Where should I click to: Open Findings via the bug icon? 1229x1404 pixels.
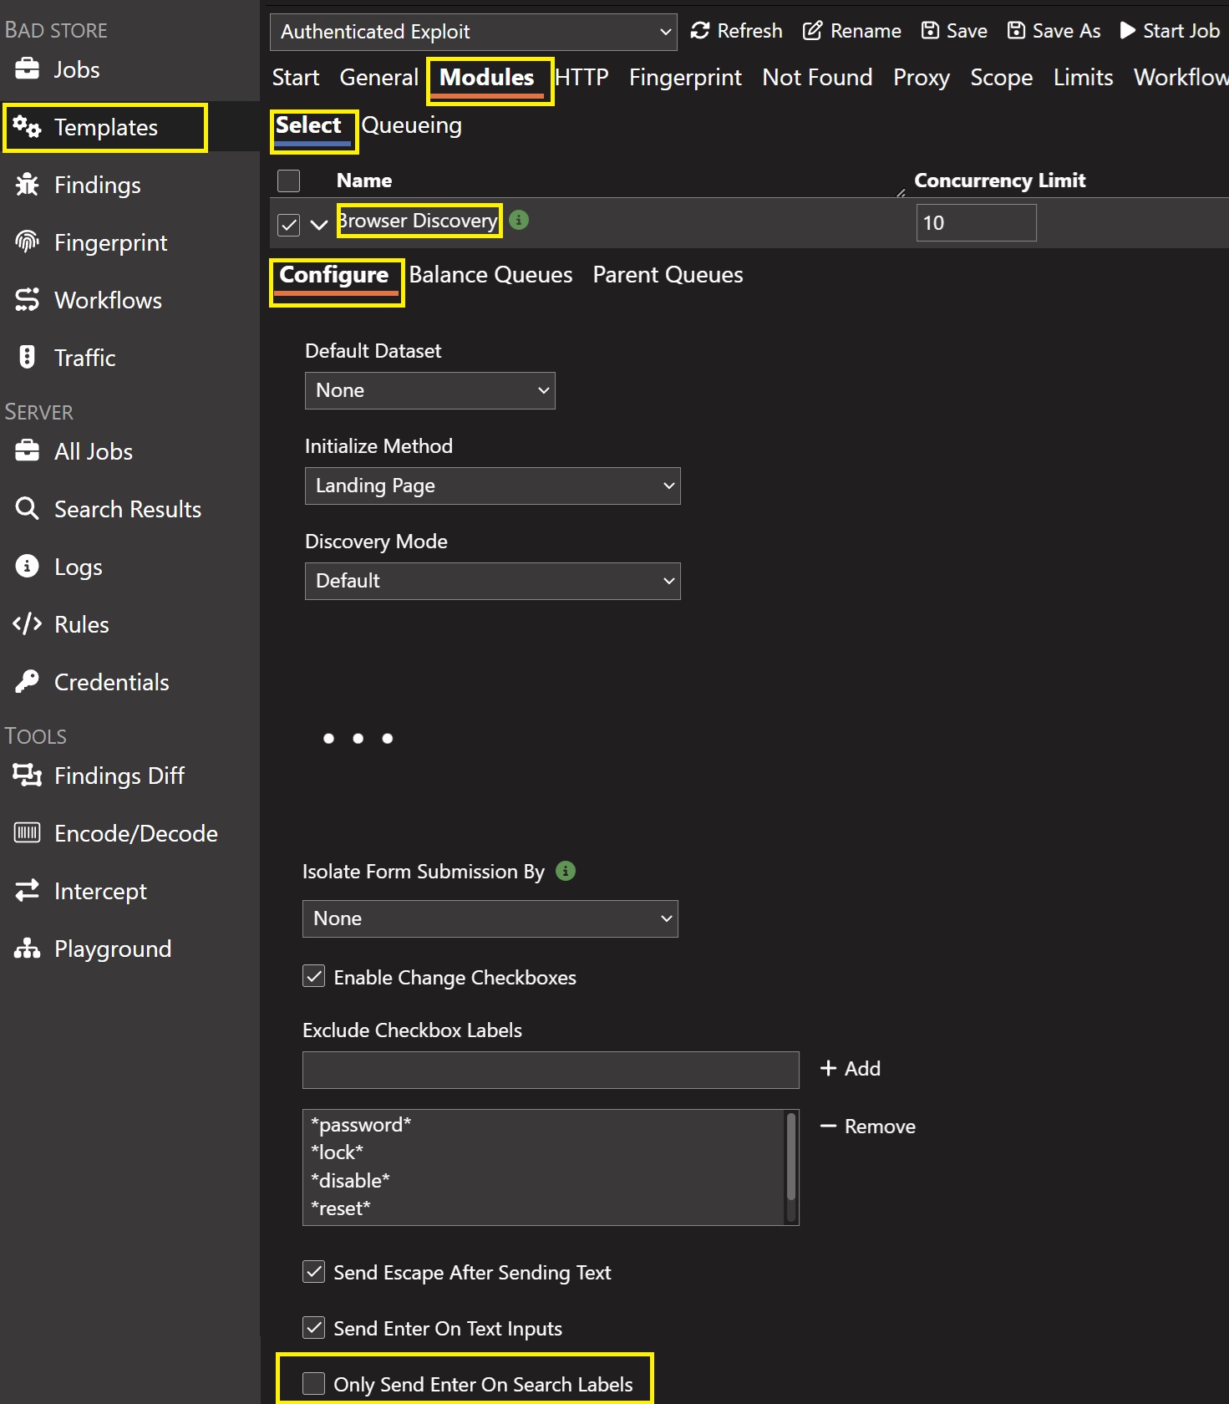27,185
